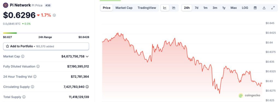Viewport: 280px width, 102px height.
Task: Open the Market Cap chart tab
Action: (x=124, y=8)
